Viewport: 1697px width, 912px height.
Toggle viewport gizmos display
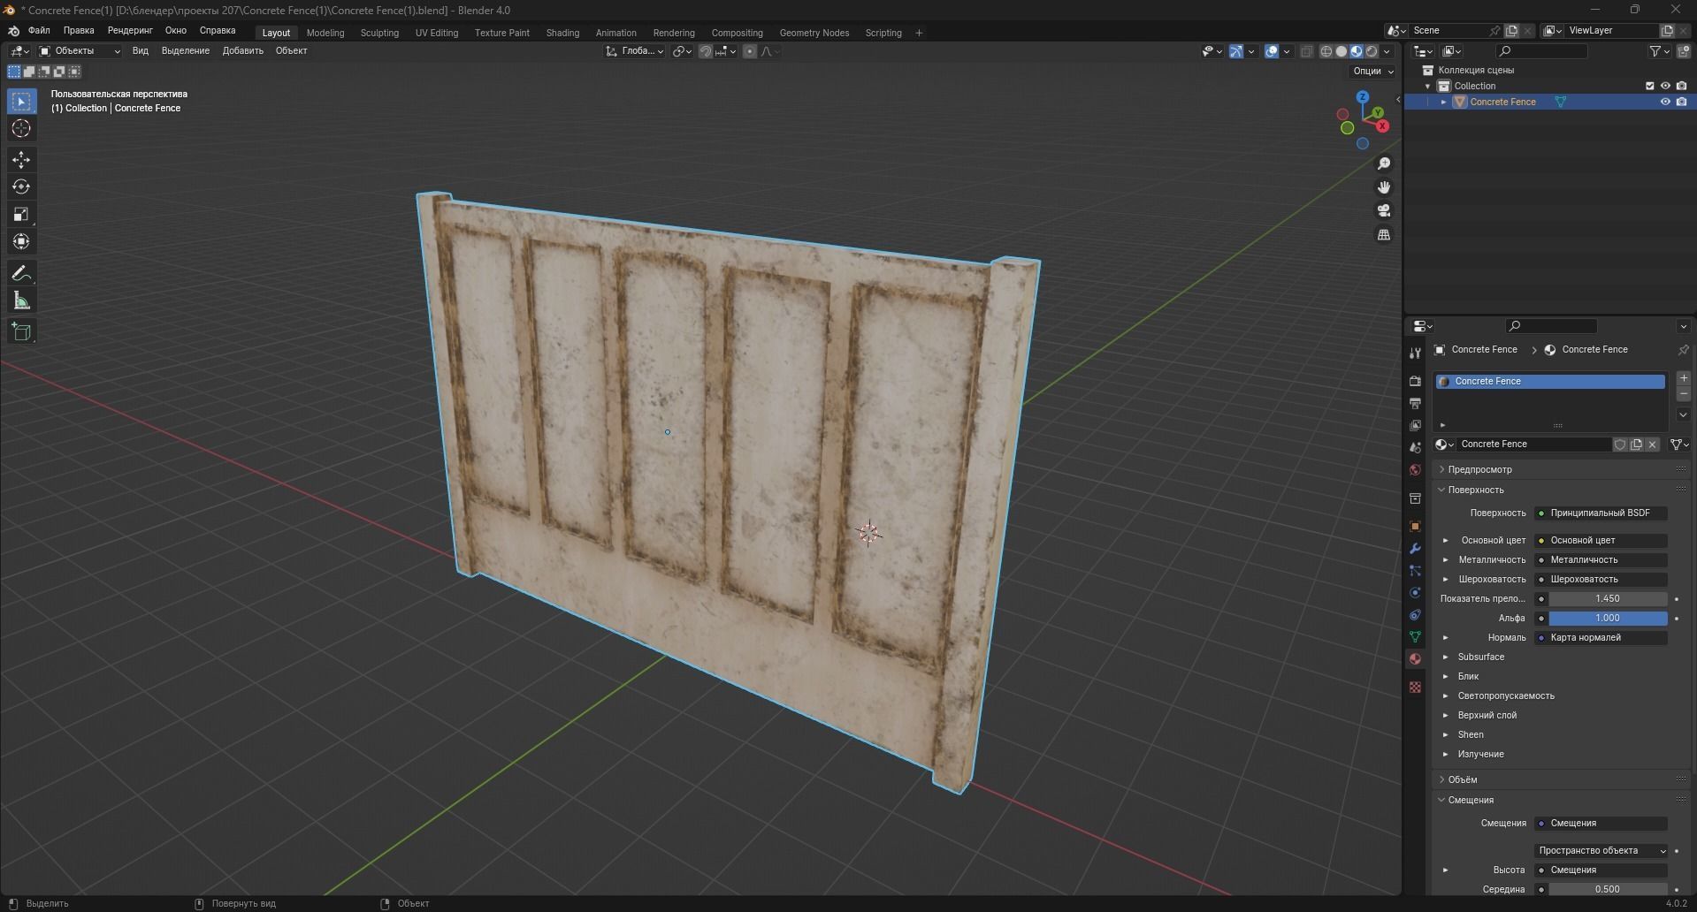[x=1236, y=51]
